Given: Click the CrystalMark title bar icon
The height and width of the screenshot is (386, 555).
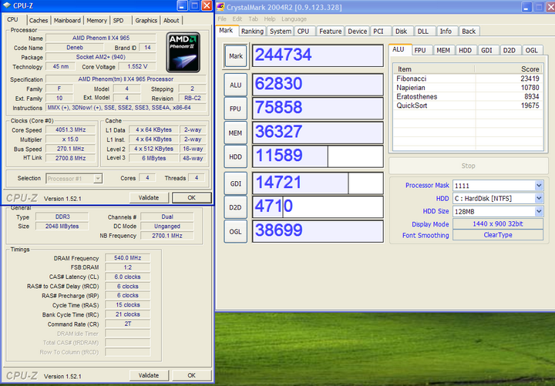Looking at the screenshot, I should (220, 7).
